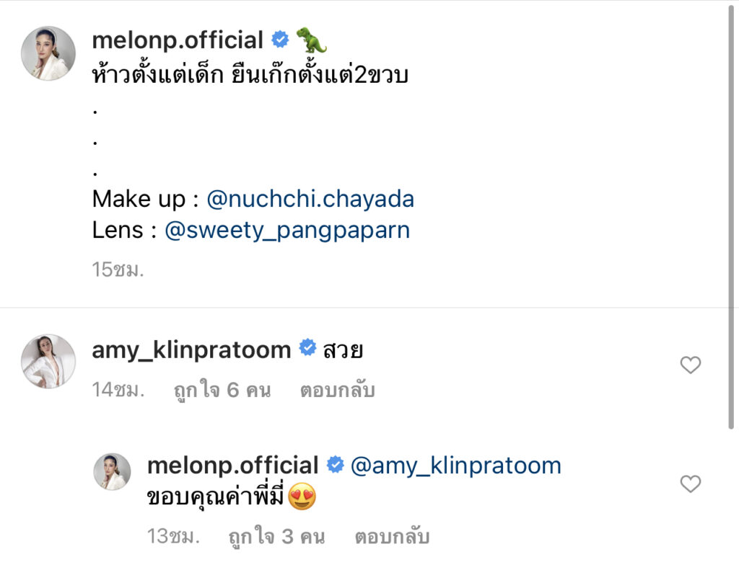Click the dinosaur emoji in the caption
This screenshot has width=739, height=570.
point(311,40)
